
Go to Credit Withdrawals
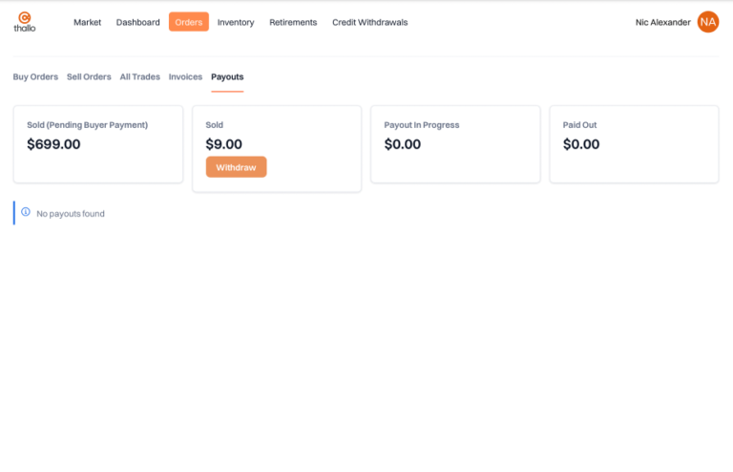point(369,22)
